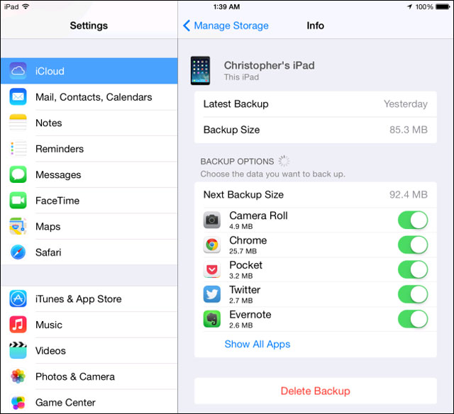Tap the Game Center bubbles icon
This screenshot has height=414, width=454.
tap(18, 402)
